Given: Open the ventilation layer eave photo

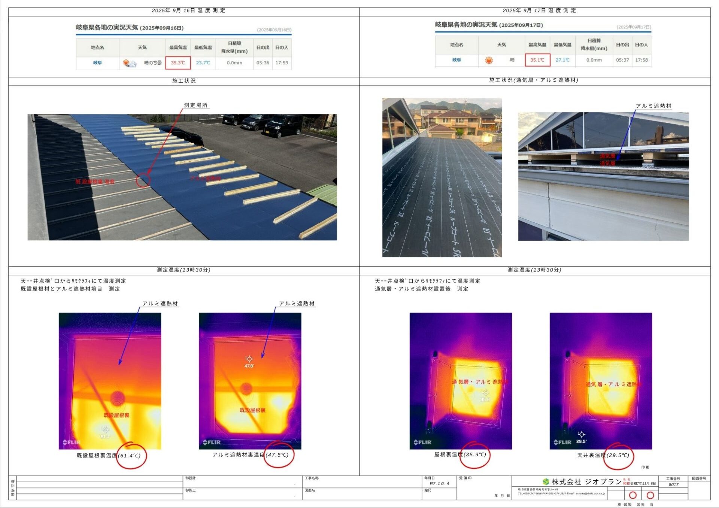Looking at the screenshot, I should [603, 176].
